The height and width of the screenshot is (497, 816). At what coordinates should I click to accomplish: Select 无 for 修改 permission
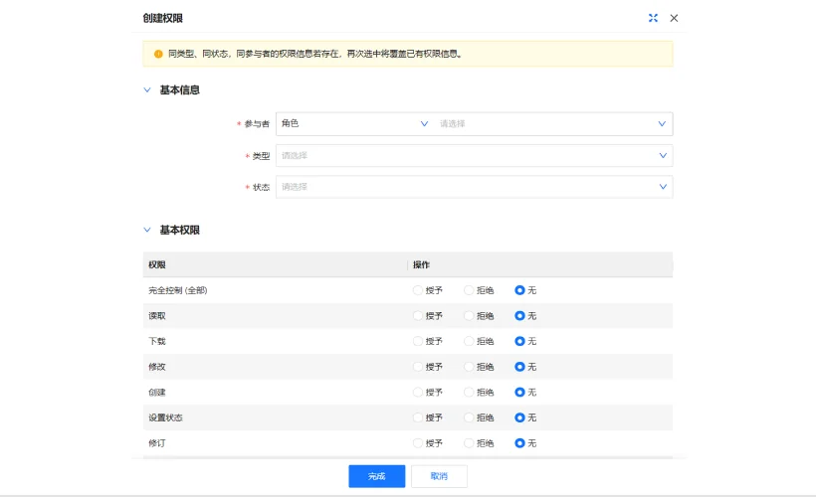(x=519, y=367)
